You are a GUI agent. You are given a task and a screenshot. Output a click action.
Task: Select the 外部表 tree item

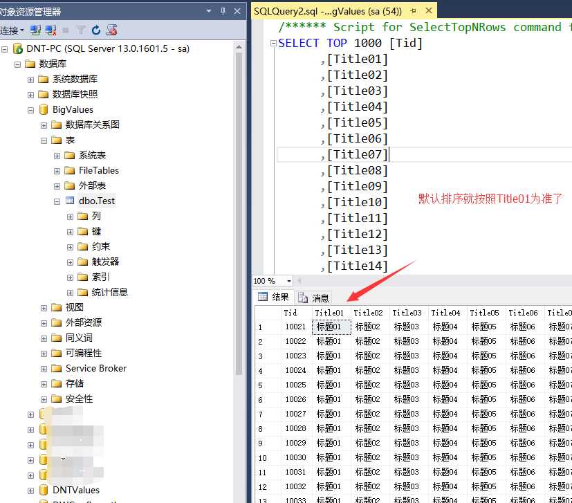pyautogui.click(x=92, y=186)
